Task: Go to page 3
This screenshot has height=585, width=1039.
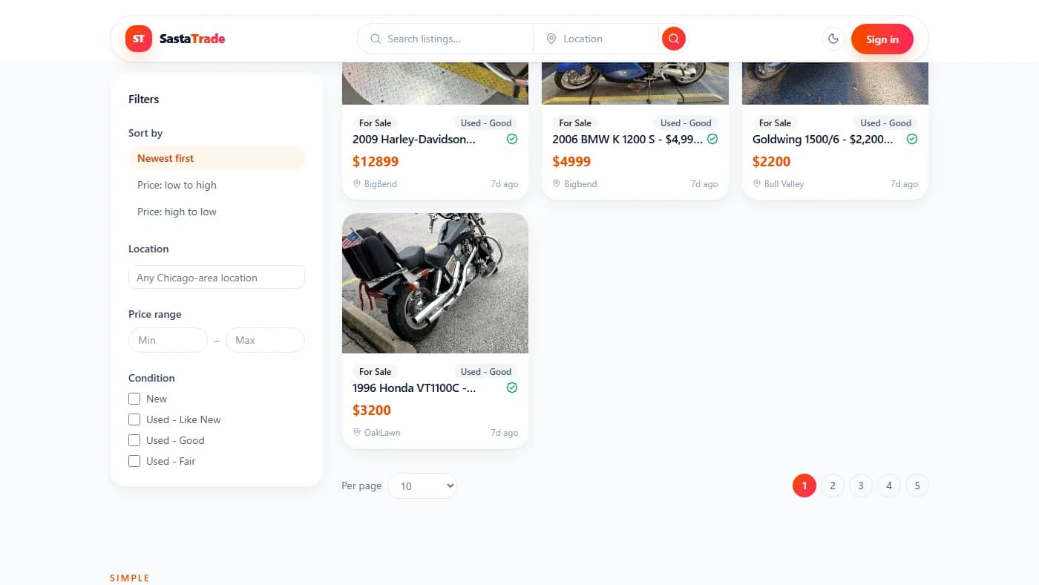Action: [861, 486]
